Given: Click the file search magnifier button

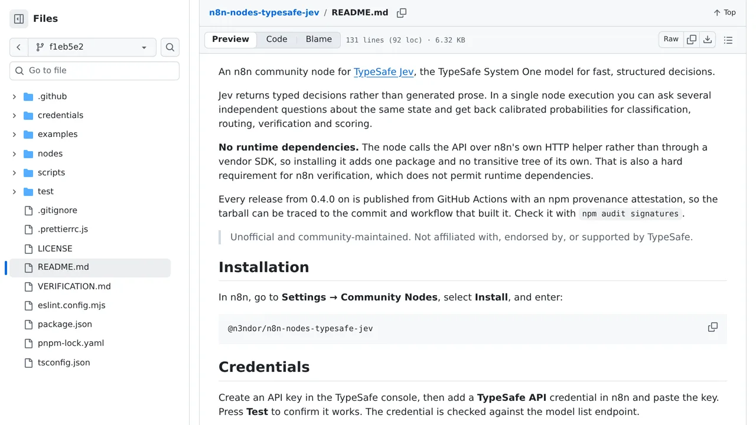Looking at the screenshot, I should pyautogui.click(x=170, y=47).
